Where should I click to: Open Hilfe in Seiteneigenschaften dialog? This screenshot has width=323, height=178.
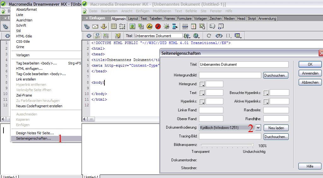pos(310,166)
